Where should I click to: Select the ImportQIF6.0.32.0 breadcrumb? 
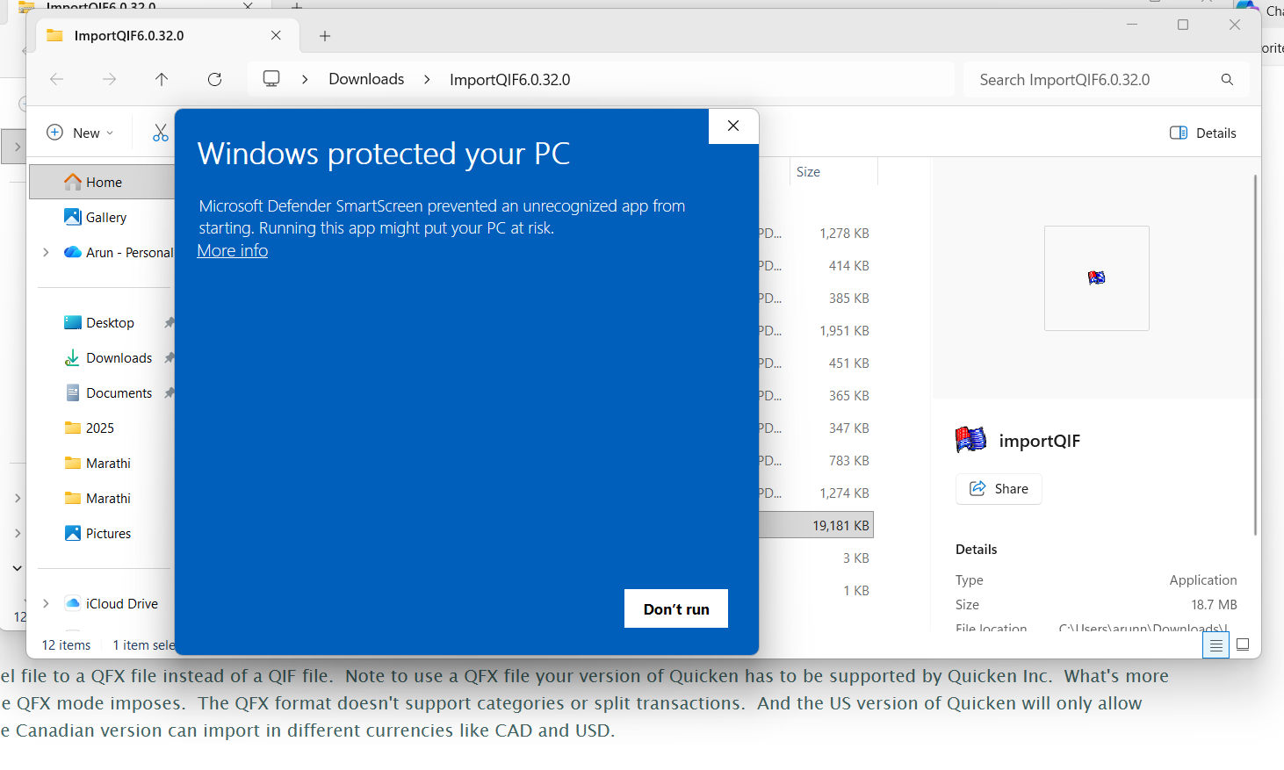point(509,80)
